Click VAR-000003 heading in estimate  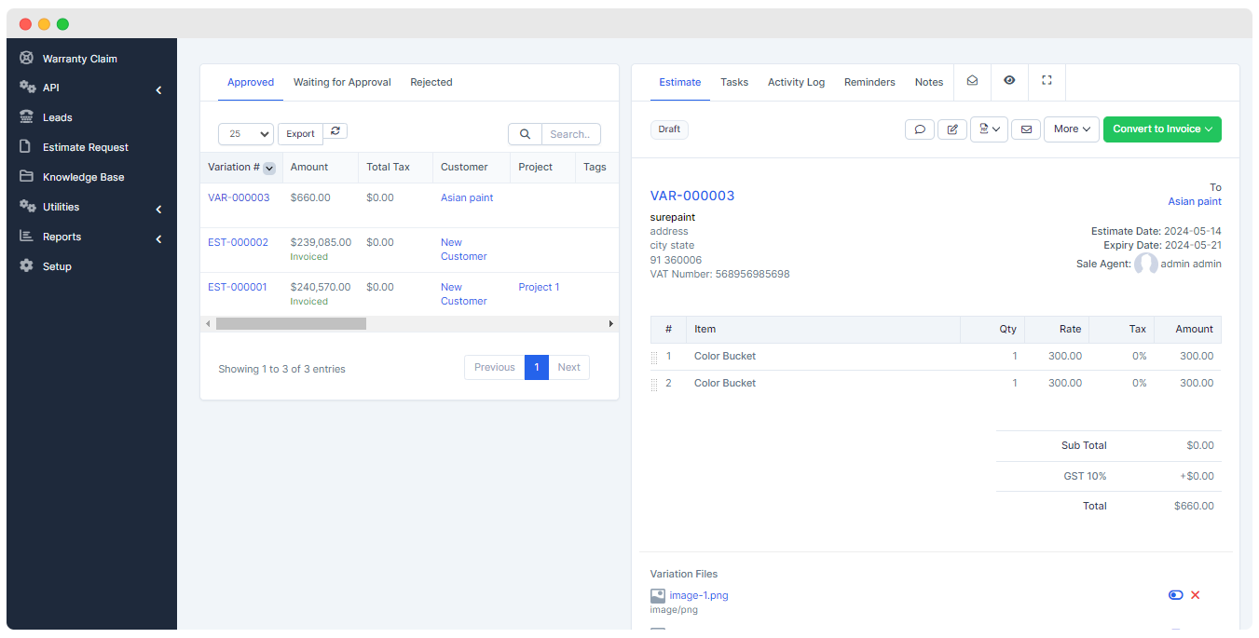point(692,196)
